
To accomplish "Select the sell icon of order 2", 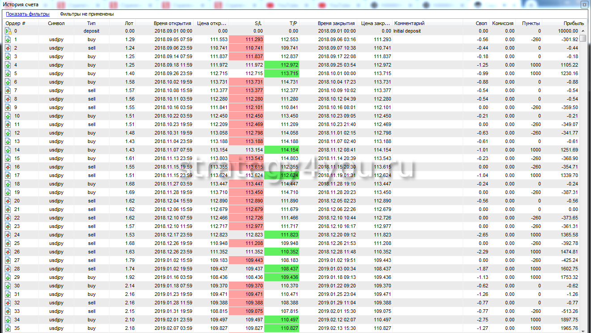I will point(8,48).
